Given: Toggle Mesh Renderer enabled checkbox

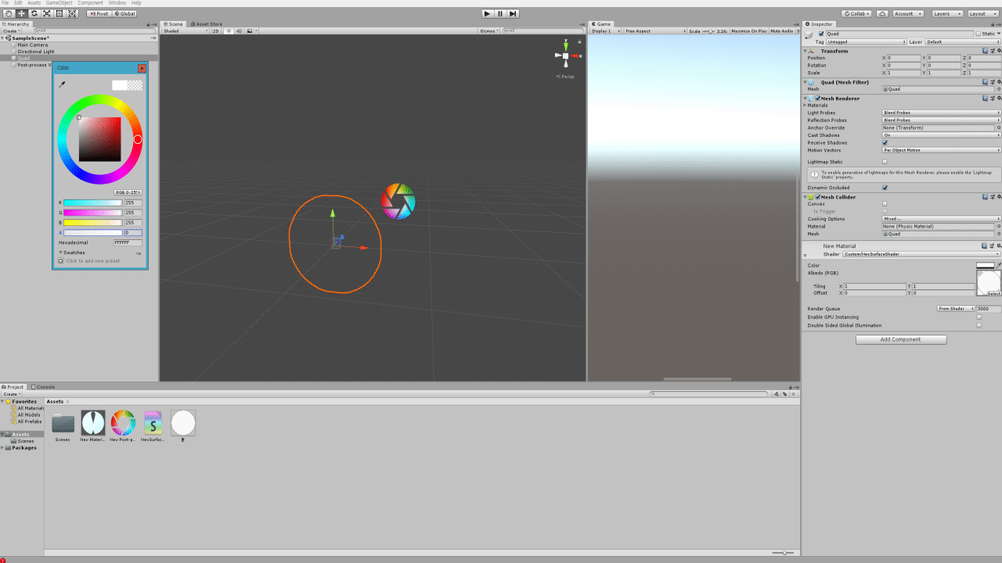Looking at the screenshot, I should (x=818, y=99).
